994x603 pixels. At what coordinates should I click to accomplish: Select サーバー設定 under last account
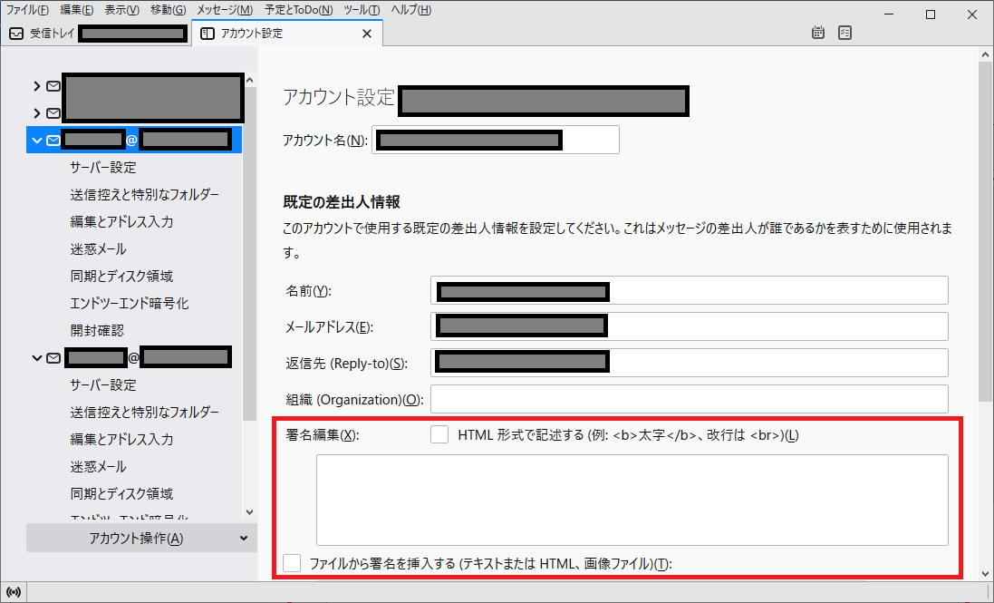[103, 384]
